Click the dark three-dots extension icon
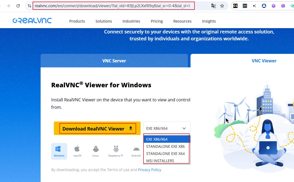 pos(245,6)
